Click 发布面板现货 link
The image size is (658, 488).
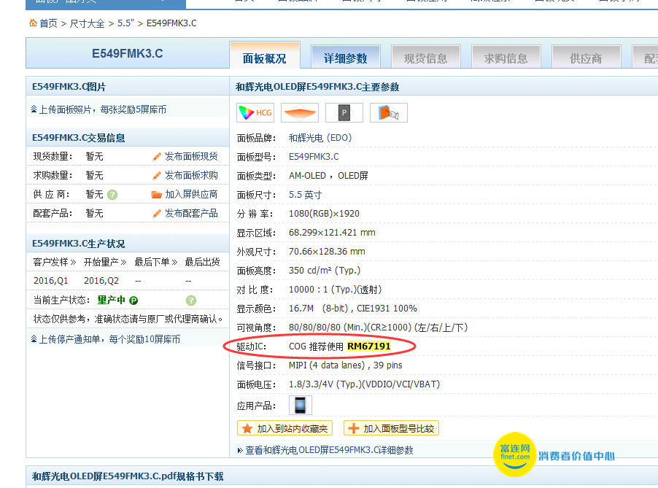click(x=191, y=157)
